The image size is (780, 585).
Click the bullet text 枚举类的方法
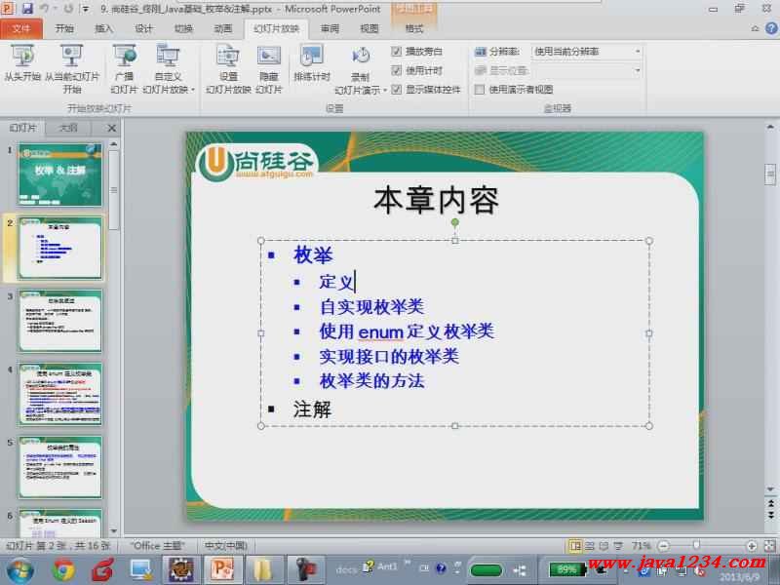tap(371, 381)
